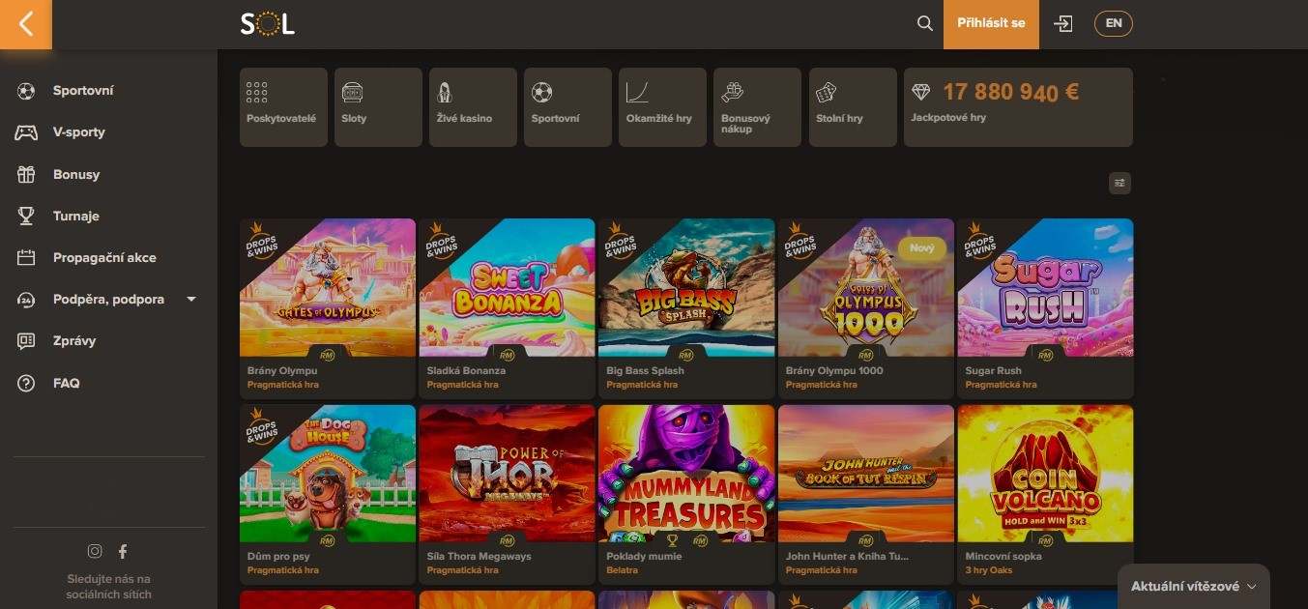Open the Sugar Rush game thumbnail
The height and width of the screenshot is (609, 1308).
(x=1045, y=288)
